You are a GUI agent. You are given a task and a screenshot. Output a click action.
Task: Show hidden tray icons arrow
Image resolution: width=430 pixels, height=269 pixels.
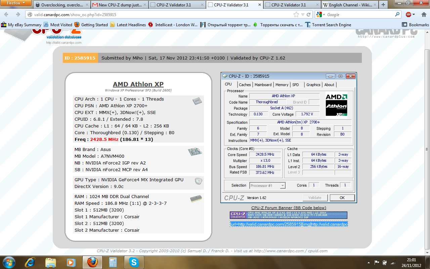[x=369, y=262]
